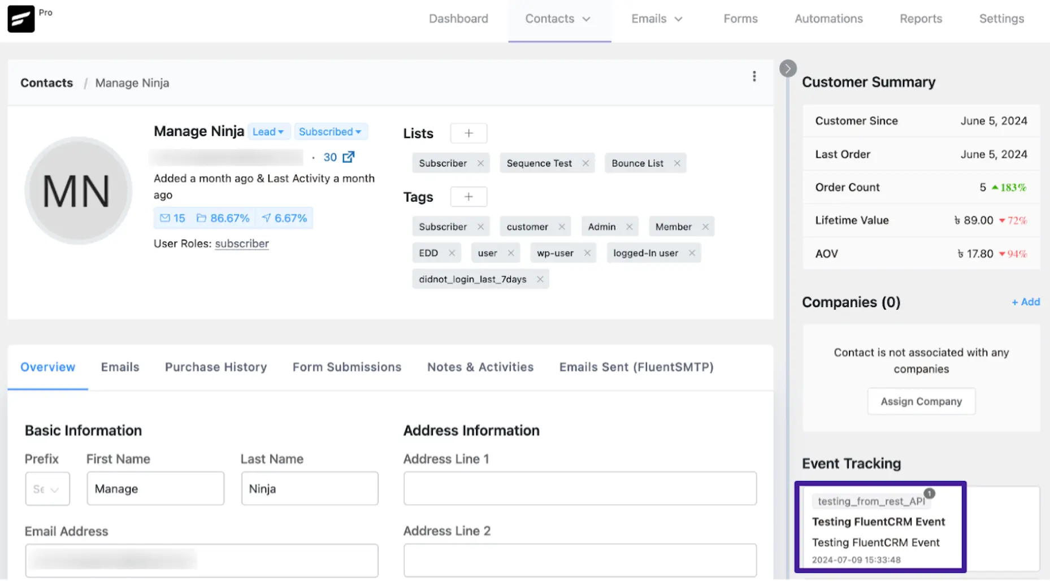This screenshot has height=581, width=1050.
Task: Remove the Admin tag
Action: (629, 227)
